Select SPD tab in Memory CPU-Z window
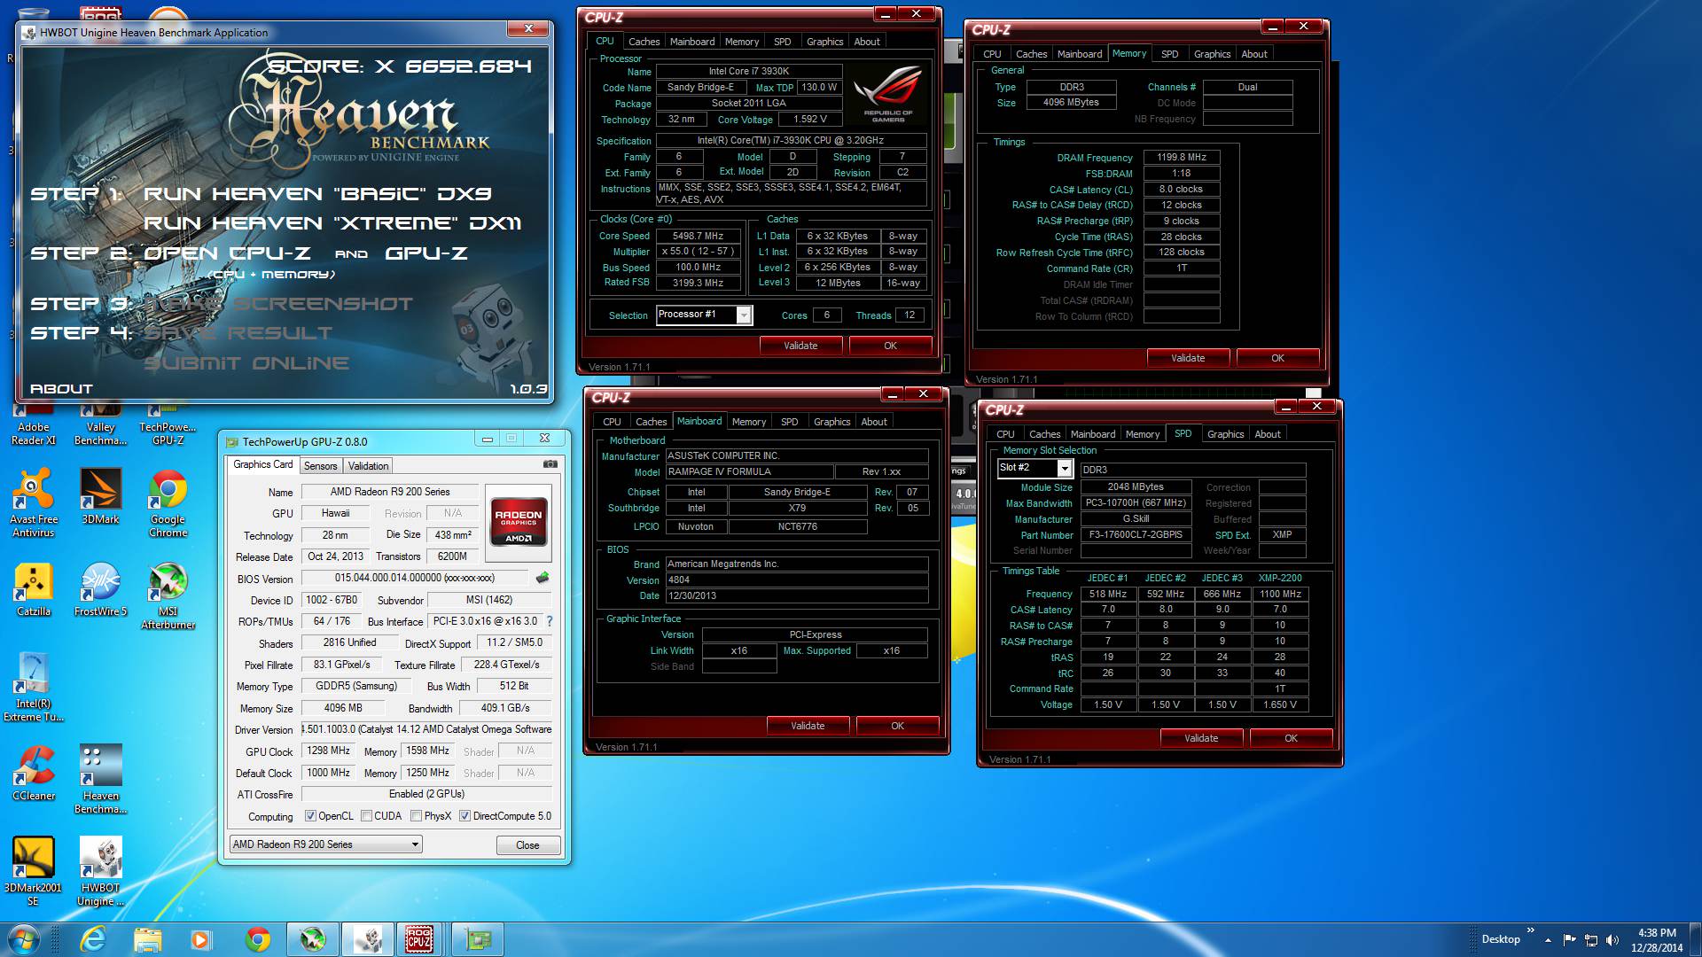 pyautogui.click(x=1169, y=54)
